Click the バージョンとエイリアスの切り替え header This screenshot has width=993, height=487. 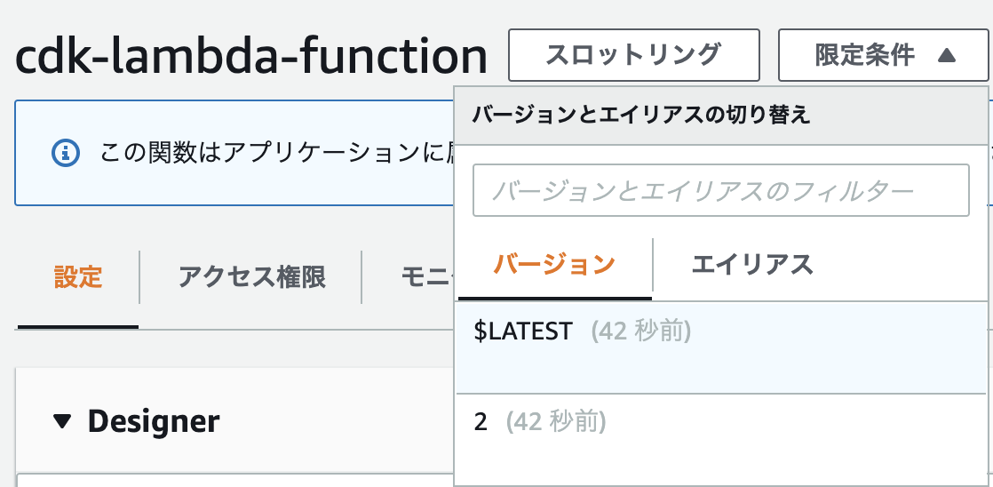pyautogui.click(x=641, y=116)
